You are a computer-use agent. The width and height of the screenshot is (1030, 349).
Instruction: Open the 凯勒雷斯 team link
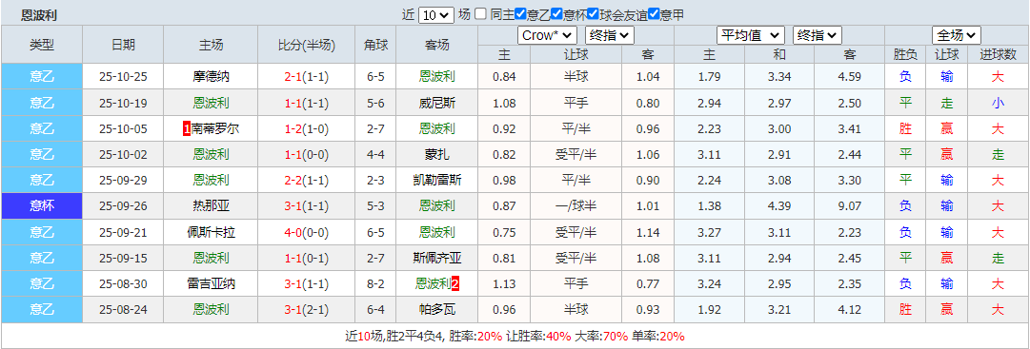(x=436, y=181)
